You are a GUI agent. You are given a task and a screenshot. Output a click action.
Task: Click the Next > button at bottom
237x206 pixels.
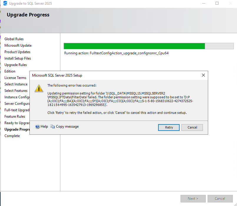point(193,199)
